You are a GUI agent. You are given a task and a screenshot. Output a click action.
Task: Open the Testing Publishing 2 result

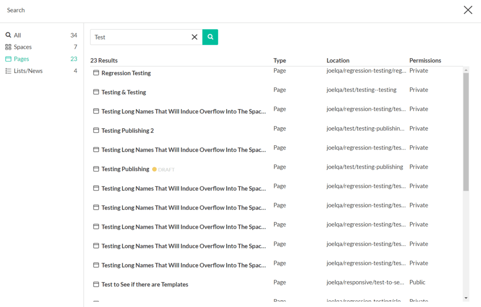(128, 130)
